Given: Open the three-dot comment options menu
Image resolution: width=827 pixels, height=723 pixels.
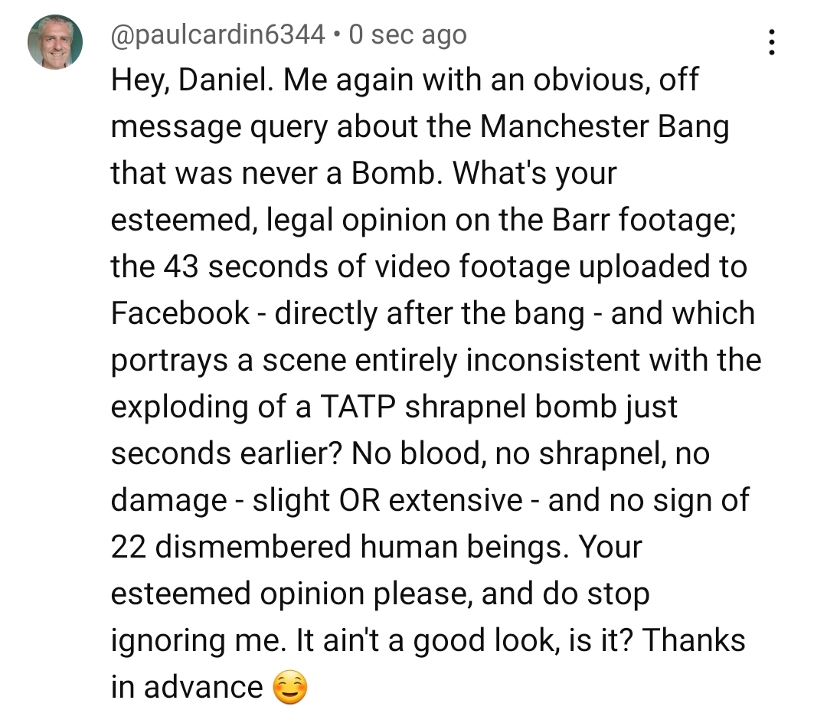Looking at the screenshot, I should pos(771,42).
